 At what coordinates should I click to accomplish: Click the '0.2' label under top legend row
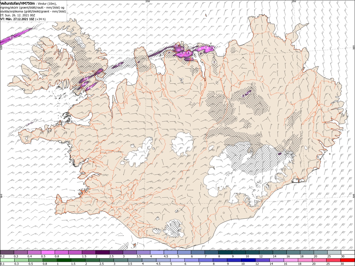coord(2,256)
